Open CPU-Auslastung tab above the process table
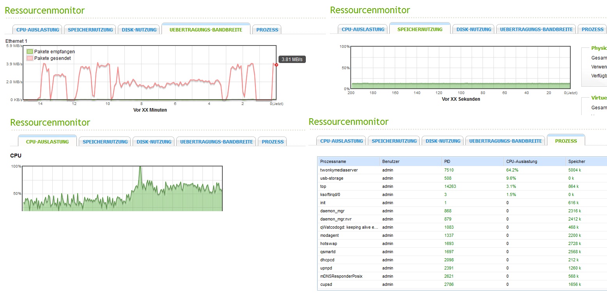 (x=341, y=141)
